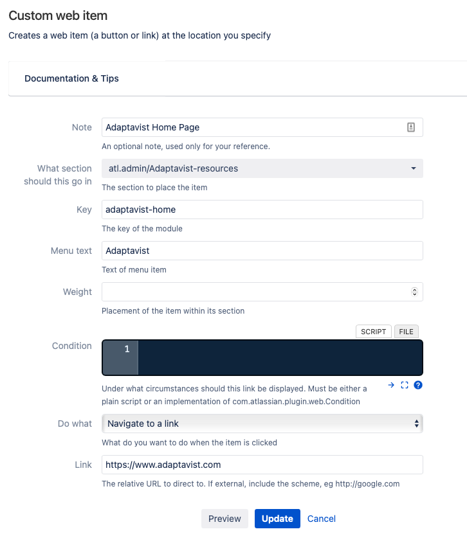
Task: Open the section dropdown atl.admin/Adaptavist-resources
Action: pyautogui.click(x=262, y=168)
